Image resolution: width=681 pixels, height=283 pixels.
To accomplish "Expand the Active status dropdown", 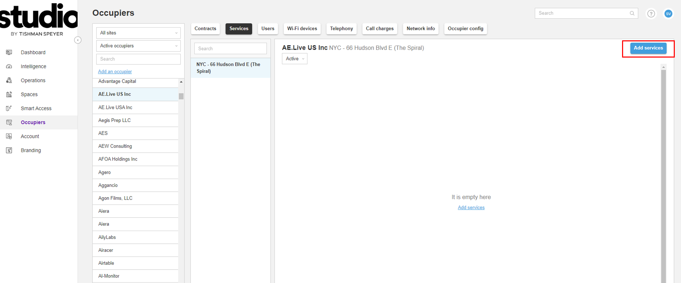I will click(x=294, y=59).
